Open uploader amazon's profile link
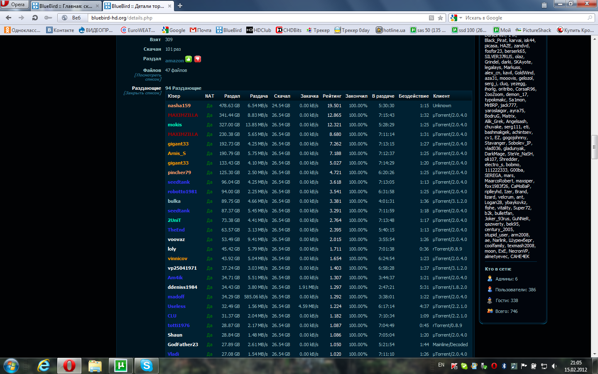Viewport: 598px width, 374px height. pyautogui.click(x=174, y=61)
